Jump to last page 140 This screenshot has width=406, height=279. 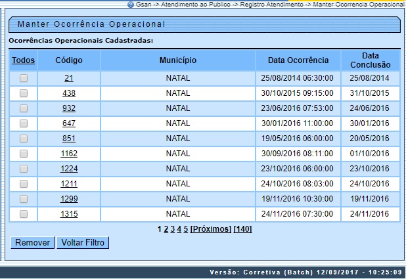[242, 229]
